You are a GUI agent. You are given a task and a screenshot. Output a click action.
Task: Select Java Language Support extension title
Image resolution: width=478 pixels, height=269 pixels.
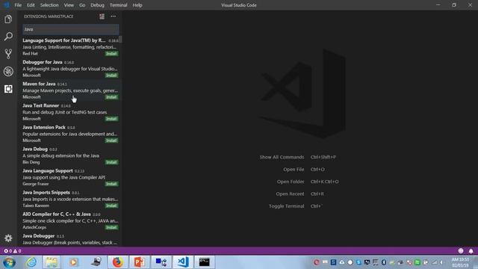click(48, 170)
